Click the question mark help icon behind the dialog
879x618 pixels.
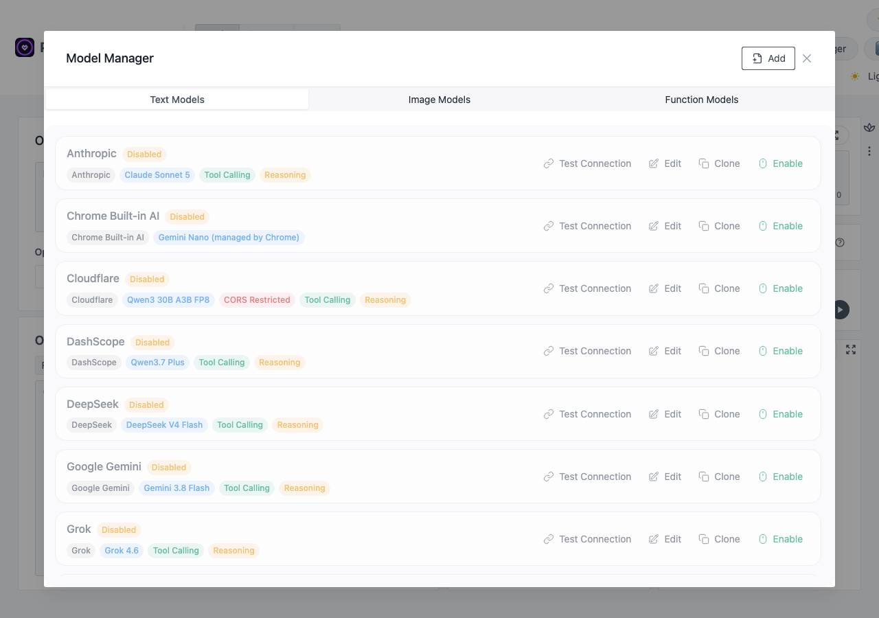point(839,242)
